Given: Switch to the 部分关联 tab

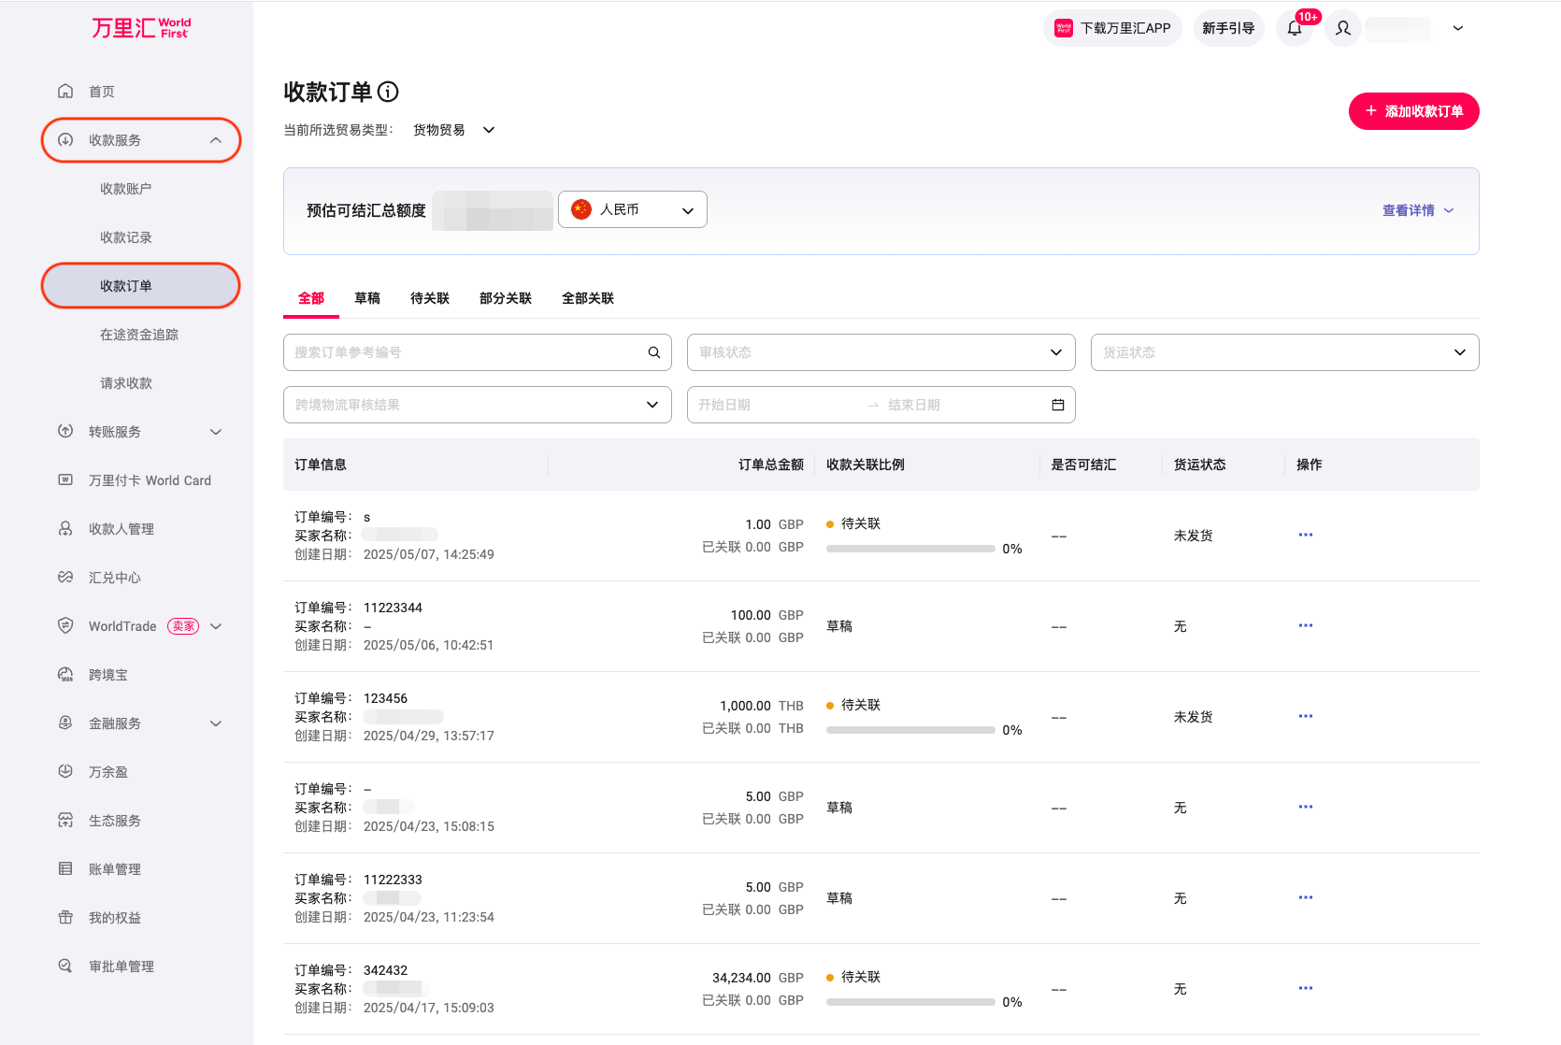Looking at the screenshot, I should click(x=506, y=298).
